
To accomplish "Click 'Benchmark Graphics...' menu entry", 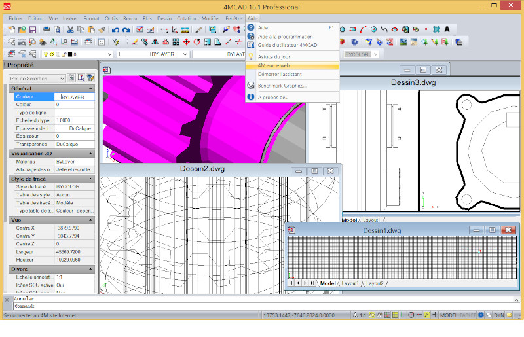I will (x=292, y=86).
